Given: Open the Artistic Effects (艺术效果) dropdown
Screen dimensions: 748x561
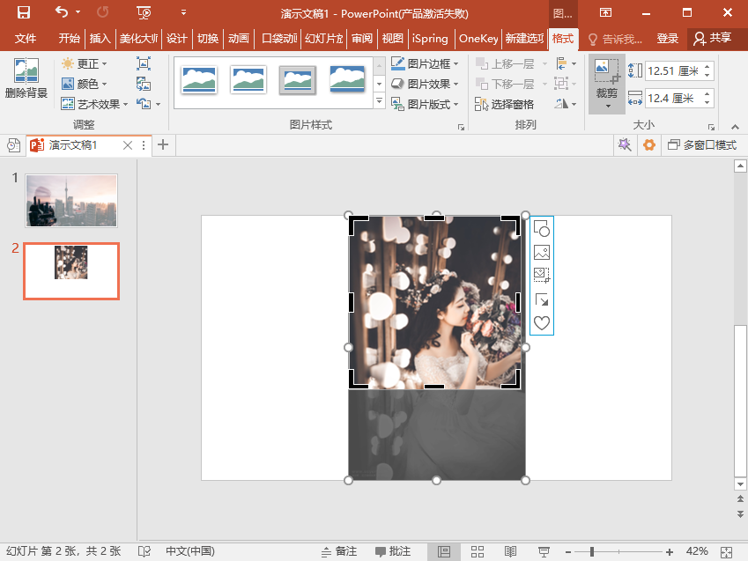Looking at the screenshot, I should (95, 104).
